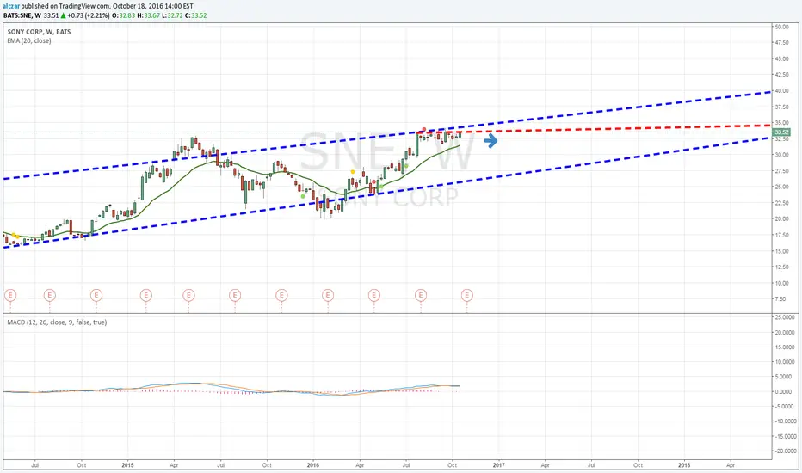
Task: Click the MACD (12, 26, close, 9, false, true) label
Action: pos(57,322)
